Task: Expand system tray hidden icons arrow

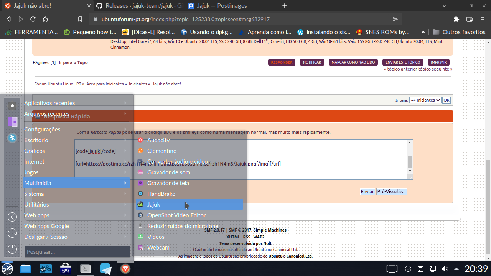Action: [x=456, y=269]
